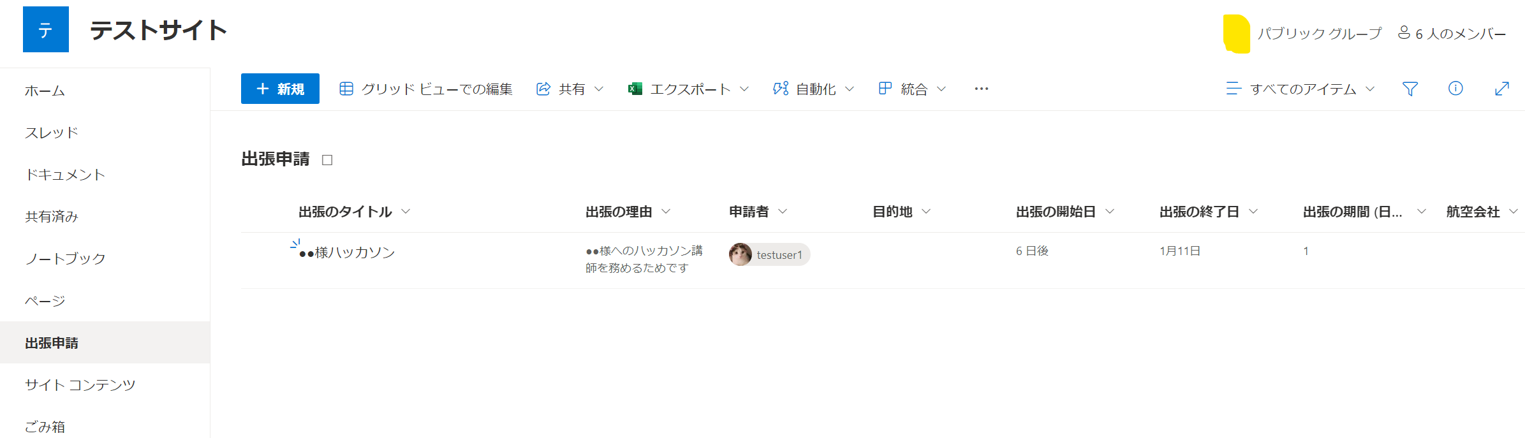
Task: Open the 統合 dropdown chevron
Action: pos(941,89)
